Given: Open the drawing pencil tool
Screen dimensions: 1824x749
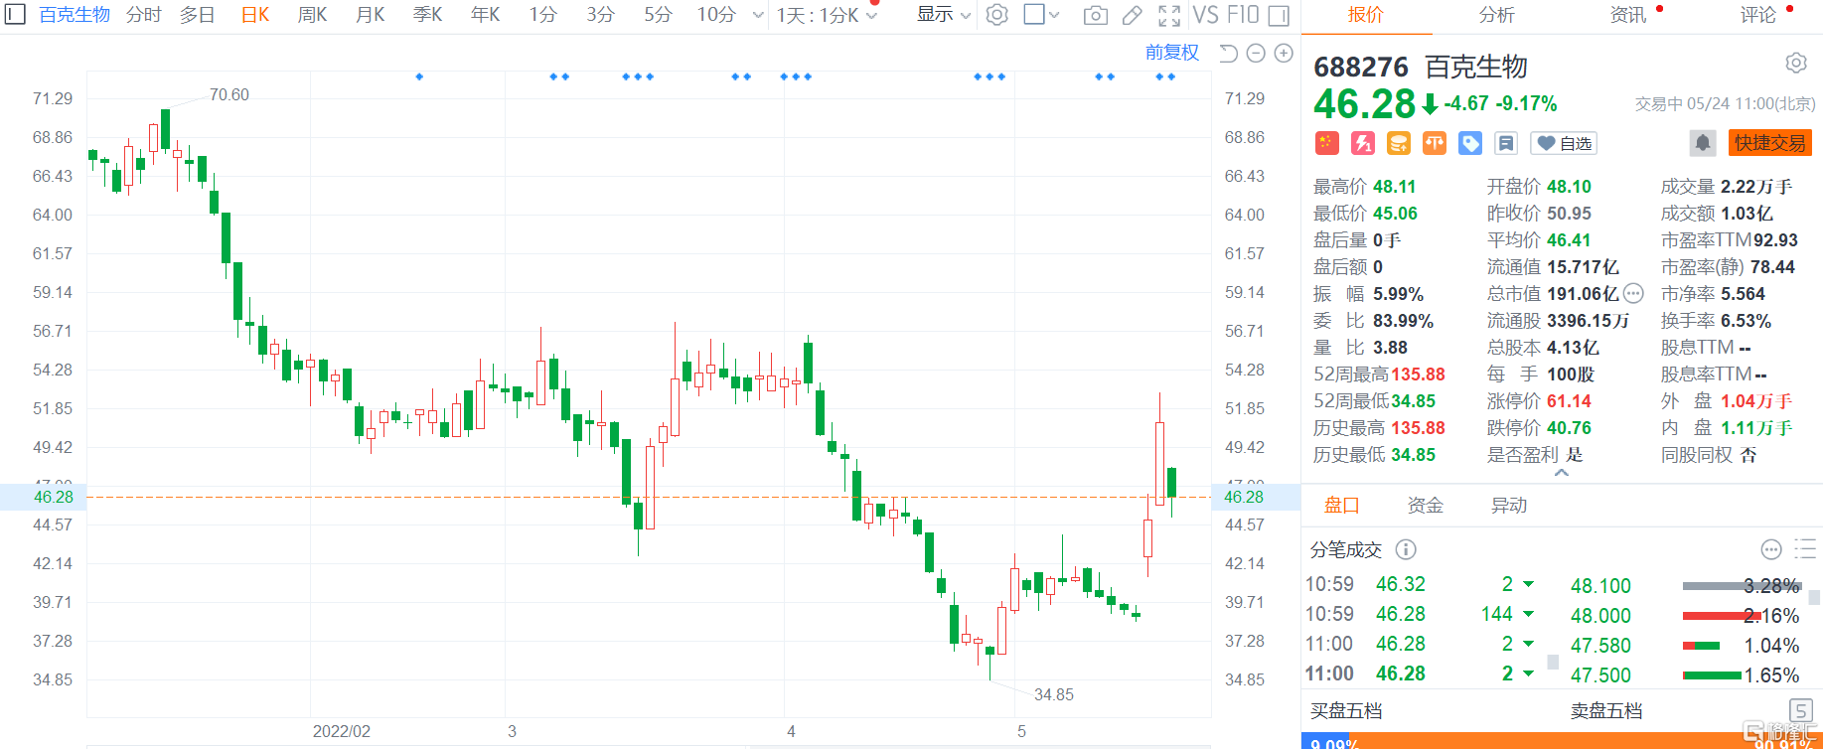Looking at the screenshot, I should [1132, 15].
